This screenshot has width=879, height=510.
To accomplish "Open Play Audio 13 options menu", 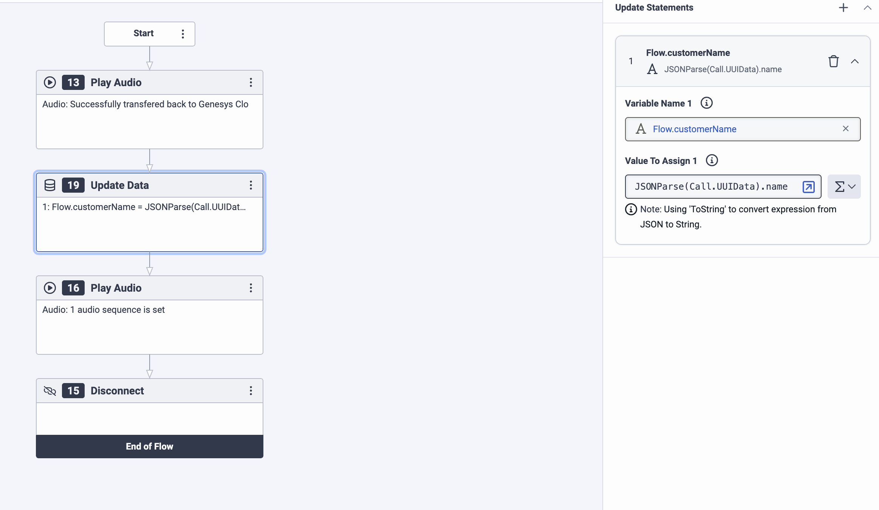I will pyautogui.click(x=251, y=82).
